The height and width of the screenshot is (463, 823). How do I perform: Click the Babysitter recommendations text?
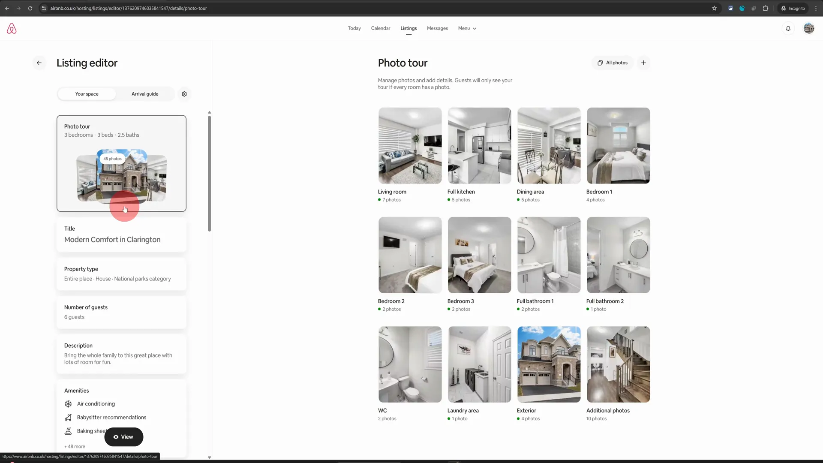coord(111,418)
